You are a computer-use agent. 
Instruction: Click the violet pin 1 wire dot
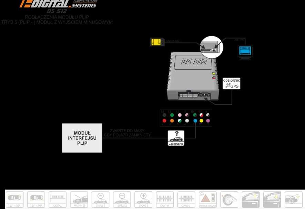(208, 121)
